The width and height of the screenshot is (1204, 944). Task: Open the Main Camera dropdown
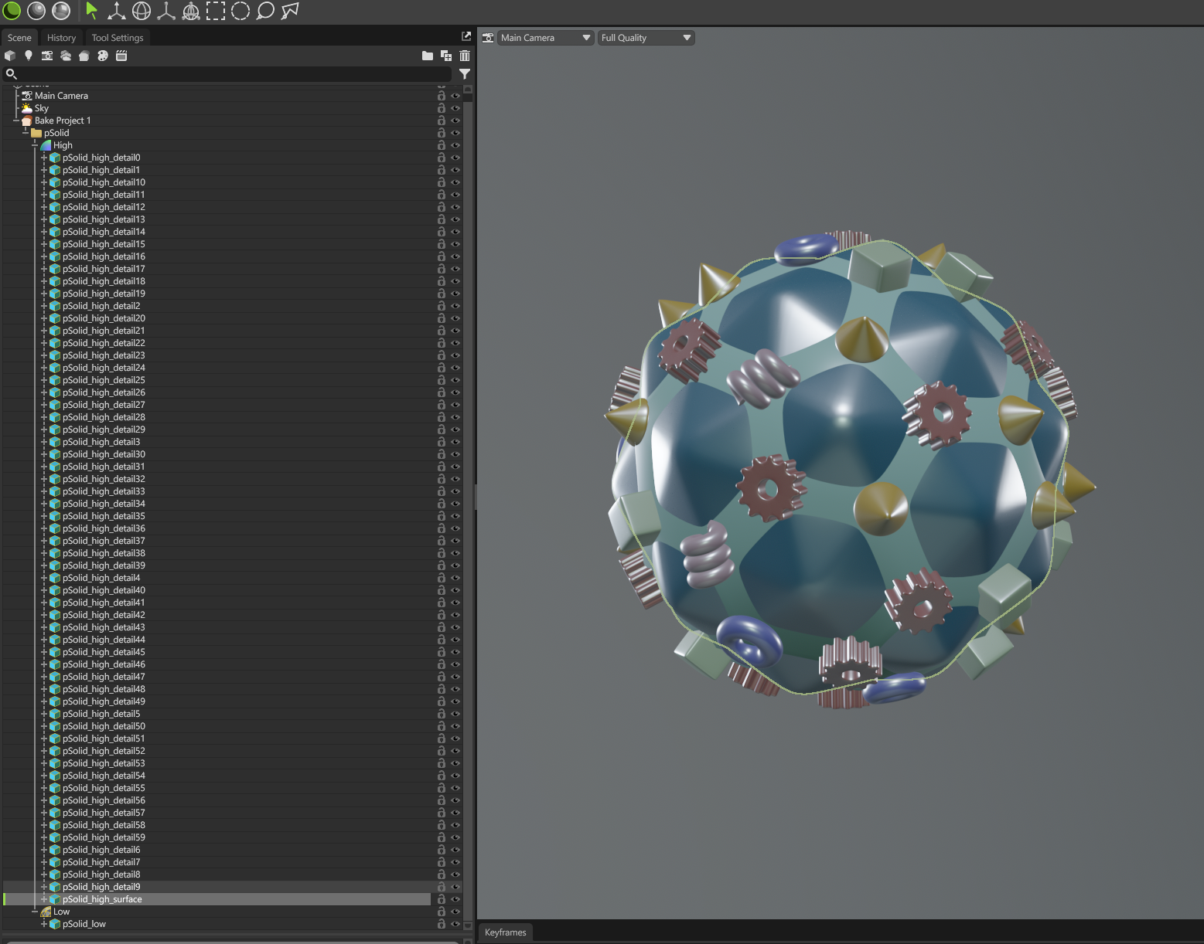(545, 38)
